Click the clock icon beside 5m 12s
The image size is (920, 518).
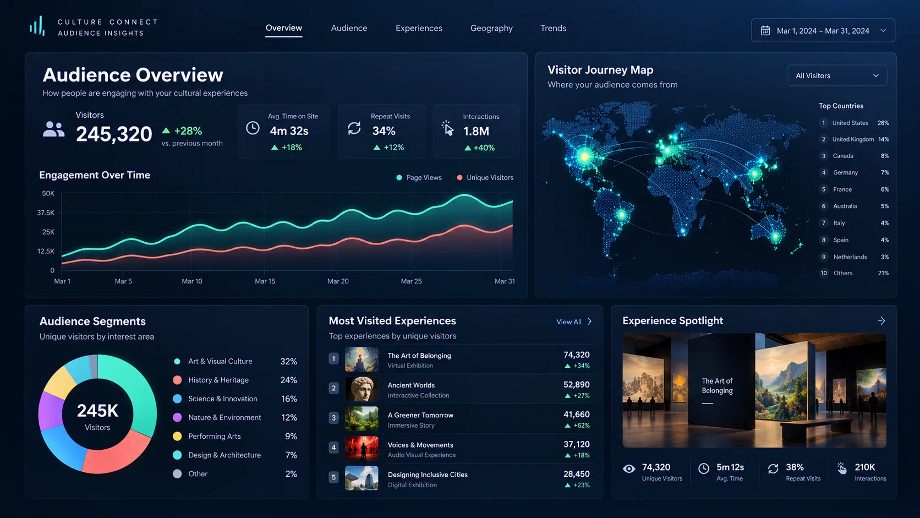[x=704, y=468]
